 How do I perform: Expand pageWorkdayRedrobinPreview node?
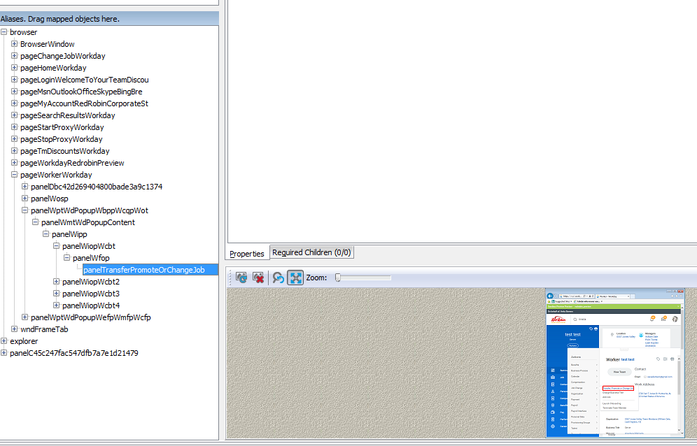coord(14,163)
